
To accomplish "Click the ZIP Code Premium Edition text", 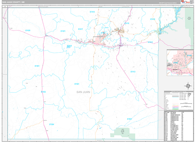I will pos(167,3).
